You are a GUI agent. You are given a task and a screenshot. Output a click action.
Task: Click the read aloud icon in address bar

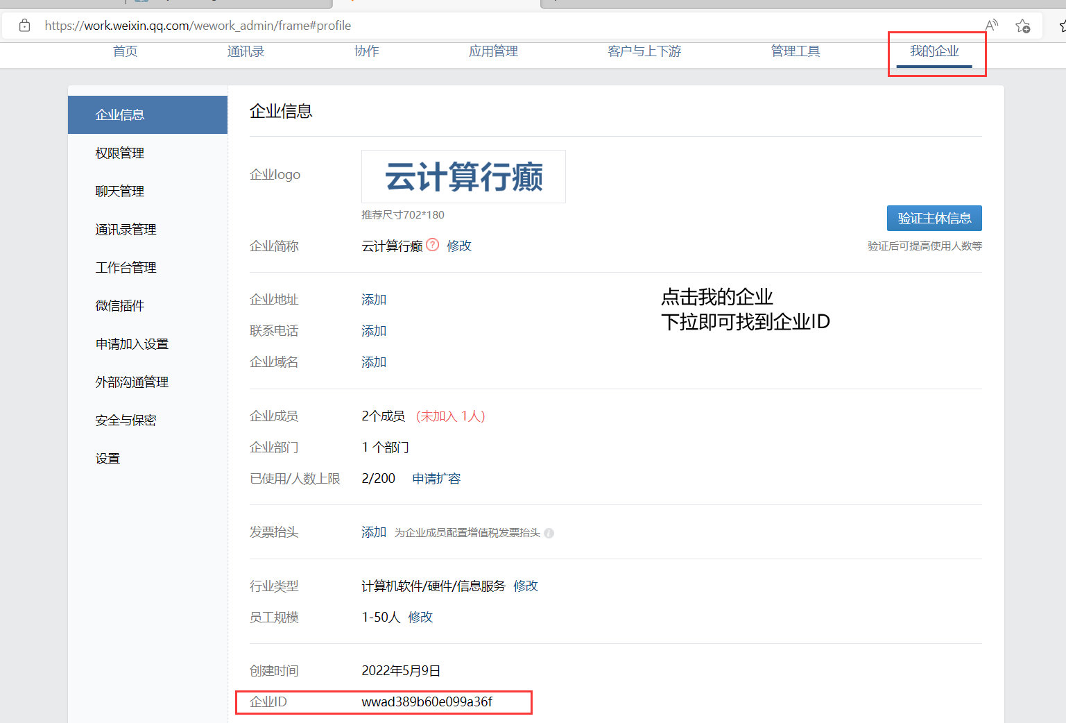[x=992, y=26]
